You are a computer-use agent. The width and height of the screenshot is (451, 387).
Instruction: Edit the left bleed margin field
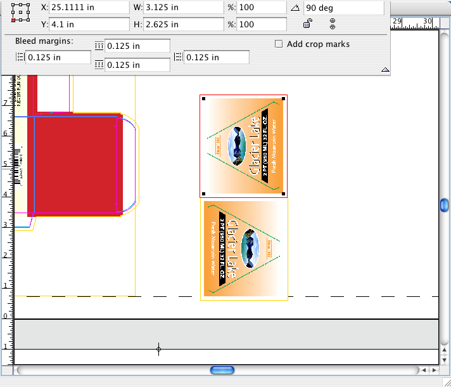58,57
